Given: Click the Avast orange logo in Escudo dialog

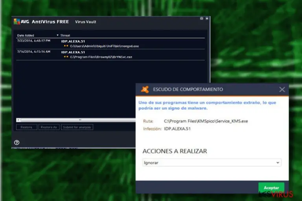Looking at the screenshot, I should (145, 90).
